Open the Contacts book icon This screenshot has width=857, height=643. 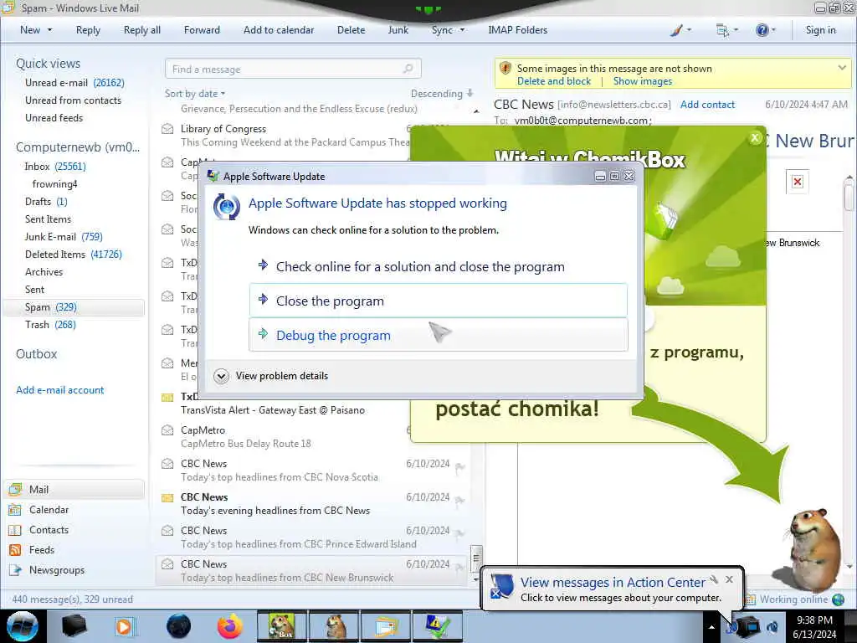click(15, 530)
